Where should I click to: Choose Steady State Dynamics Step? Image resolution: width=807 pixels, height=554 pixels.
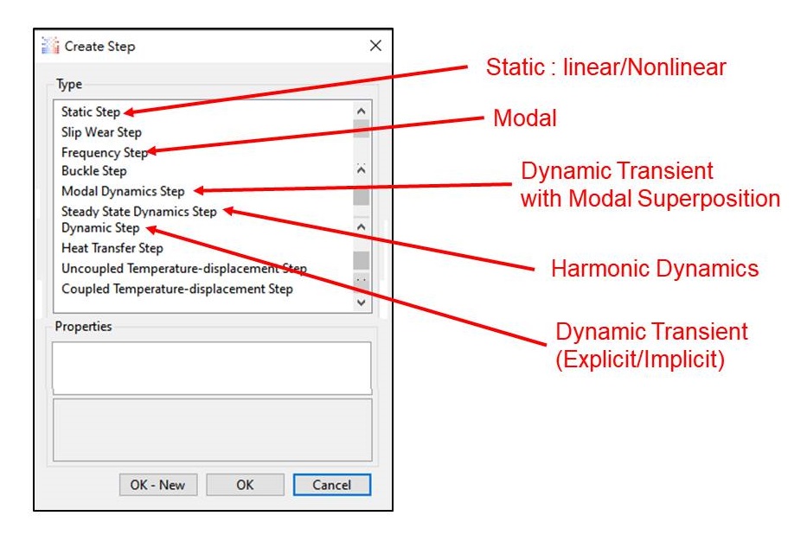click(138, 211)
